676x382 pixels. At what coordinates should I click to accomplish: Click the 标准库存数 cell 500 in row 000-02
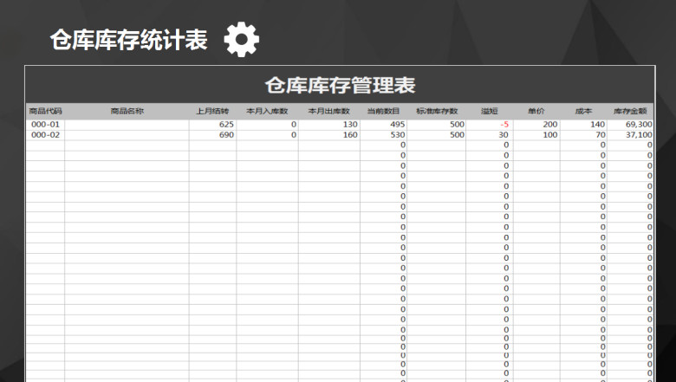tap(436, 135)
